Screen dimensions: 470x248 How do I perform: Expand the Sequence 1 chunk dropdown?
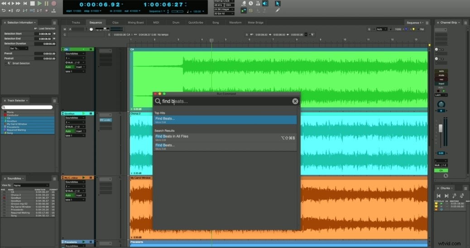coord(415,23)
